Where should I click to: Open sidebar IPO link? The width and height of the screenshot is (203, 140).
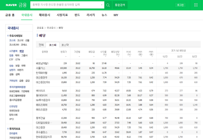pos(12,119)
